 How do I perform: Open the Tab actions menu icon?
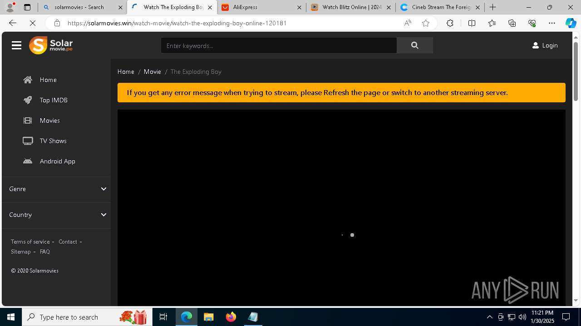[27, 7]
